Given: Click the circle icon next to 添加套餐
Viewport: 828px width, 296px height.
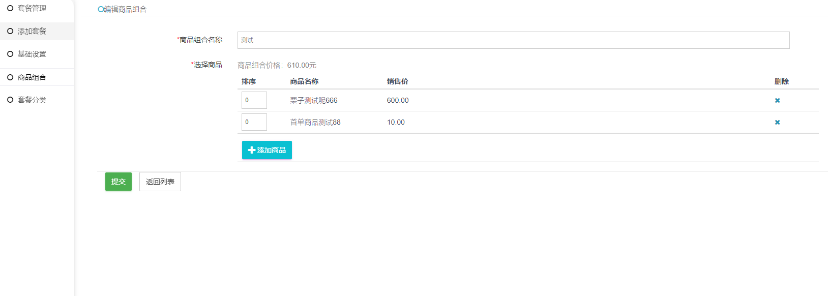Looking at the screenshot, I should tap(10, 31).
